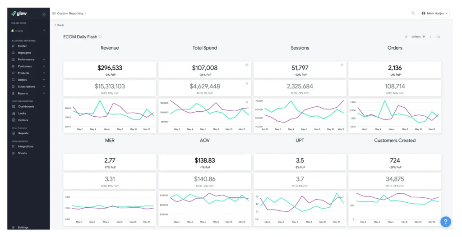This screenshot has height=237, width=462.
Task: Click the Sheets icon in sidebar
Action: click(x=13, y=153)
